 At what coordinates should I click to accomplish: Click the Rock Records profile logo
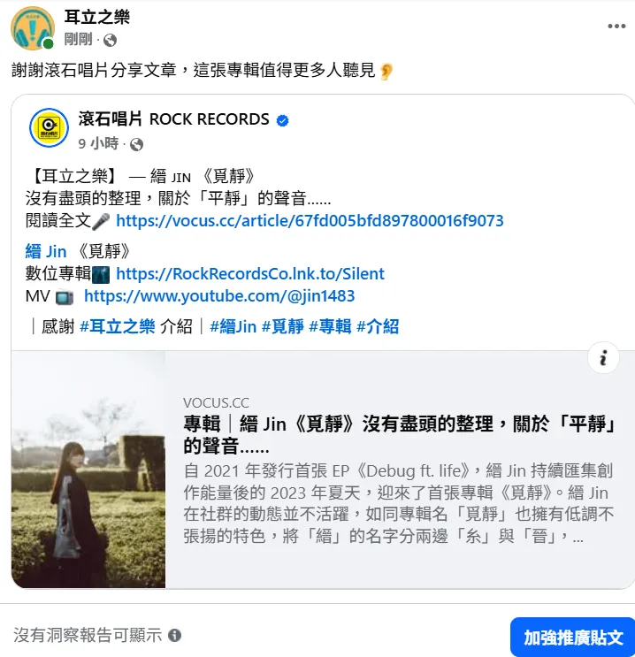pos(49,128)
